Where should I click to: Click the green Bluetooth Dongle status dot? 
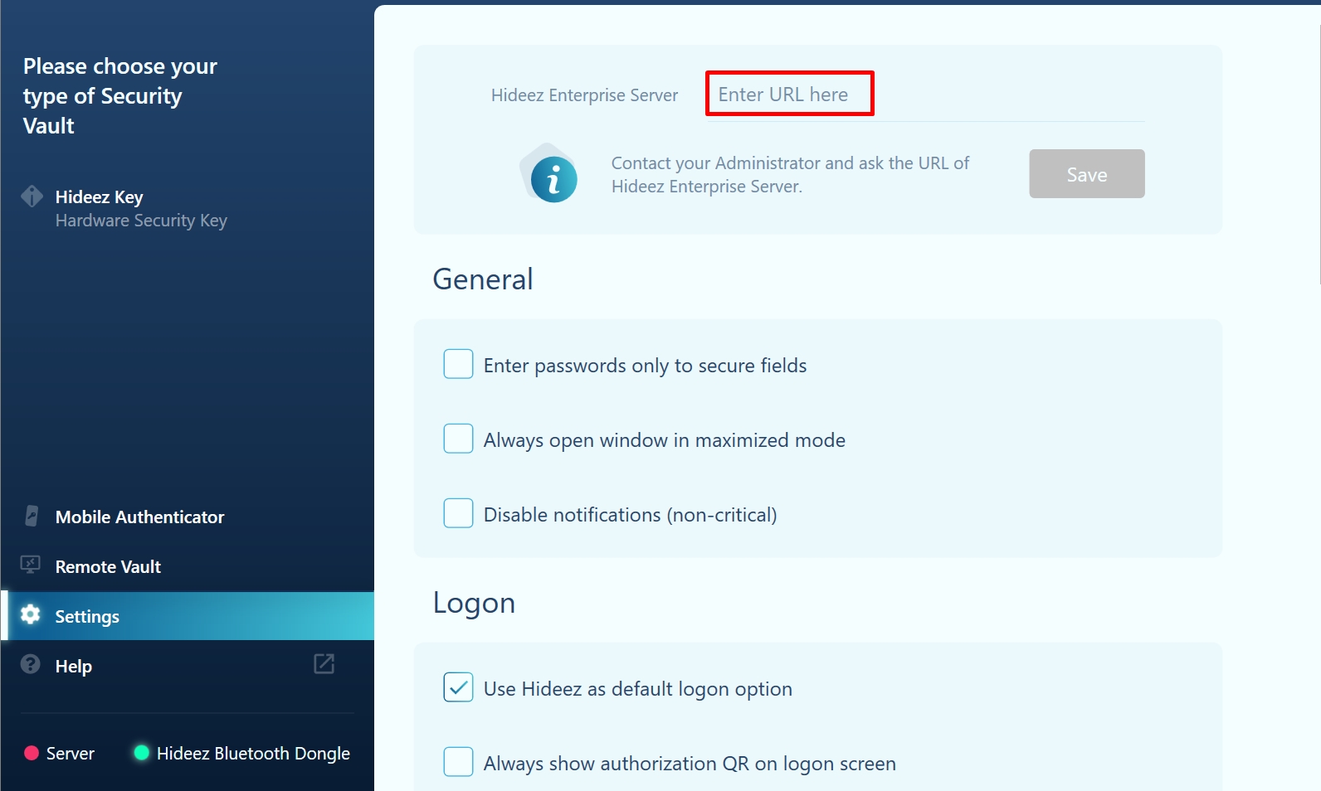(141, 753)
